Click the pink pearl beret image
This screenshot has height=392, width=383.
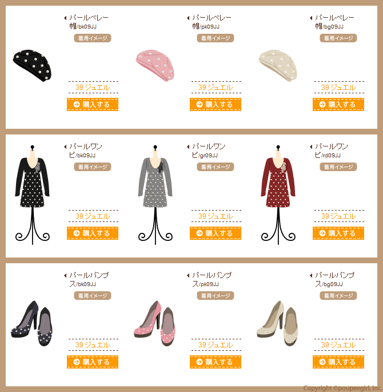pyautogui.click(x=155, y=65)
